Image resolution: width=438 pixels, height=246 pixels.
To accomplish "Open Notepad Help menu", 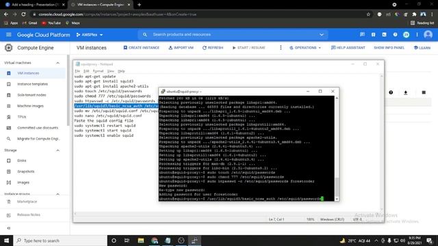I will pos(121,71).
